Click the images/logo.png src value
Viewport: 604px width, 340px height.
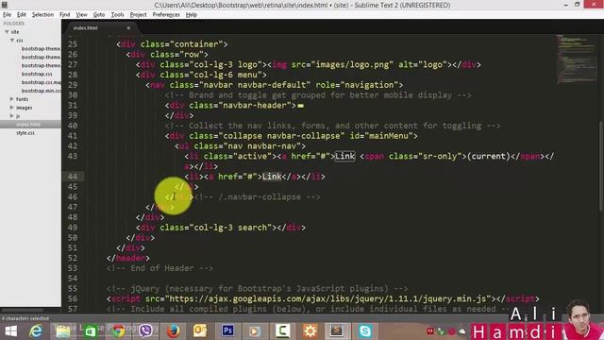pos(352,64)
